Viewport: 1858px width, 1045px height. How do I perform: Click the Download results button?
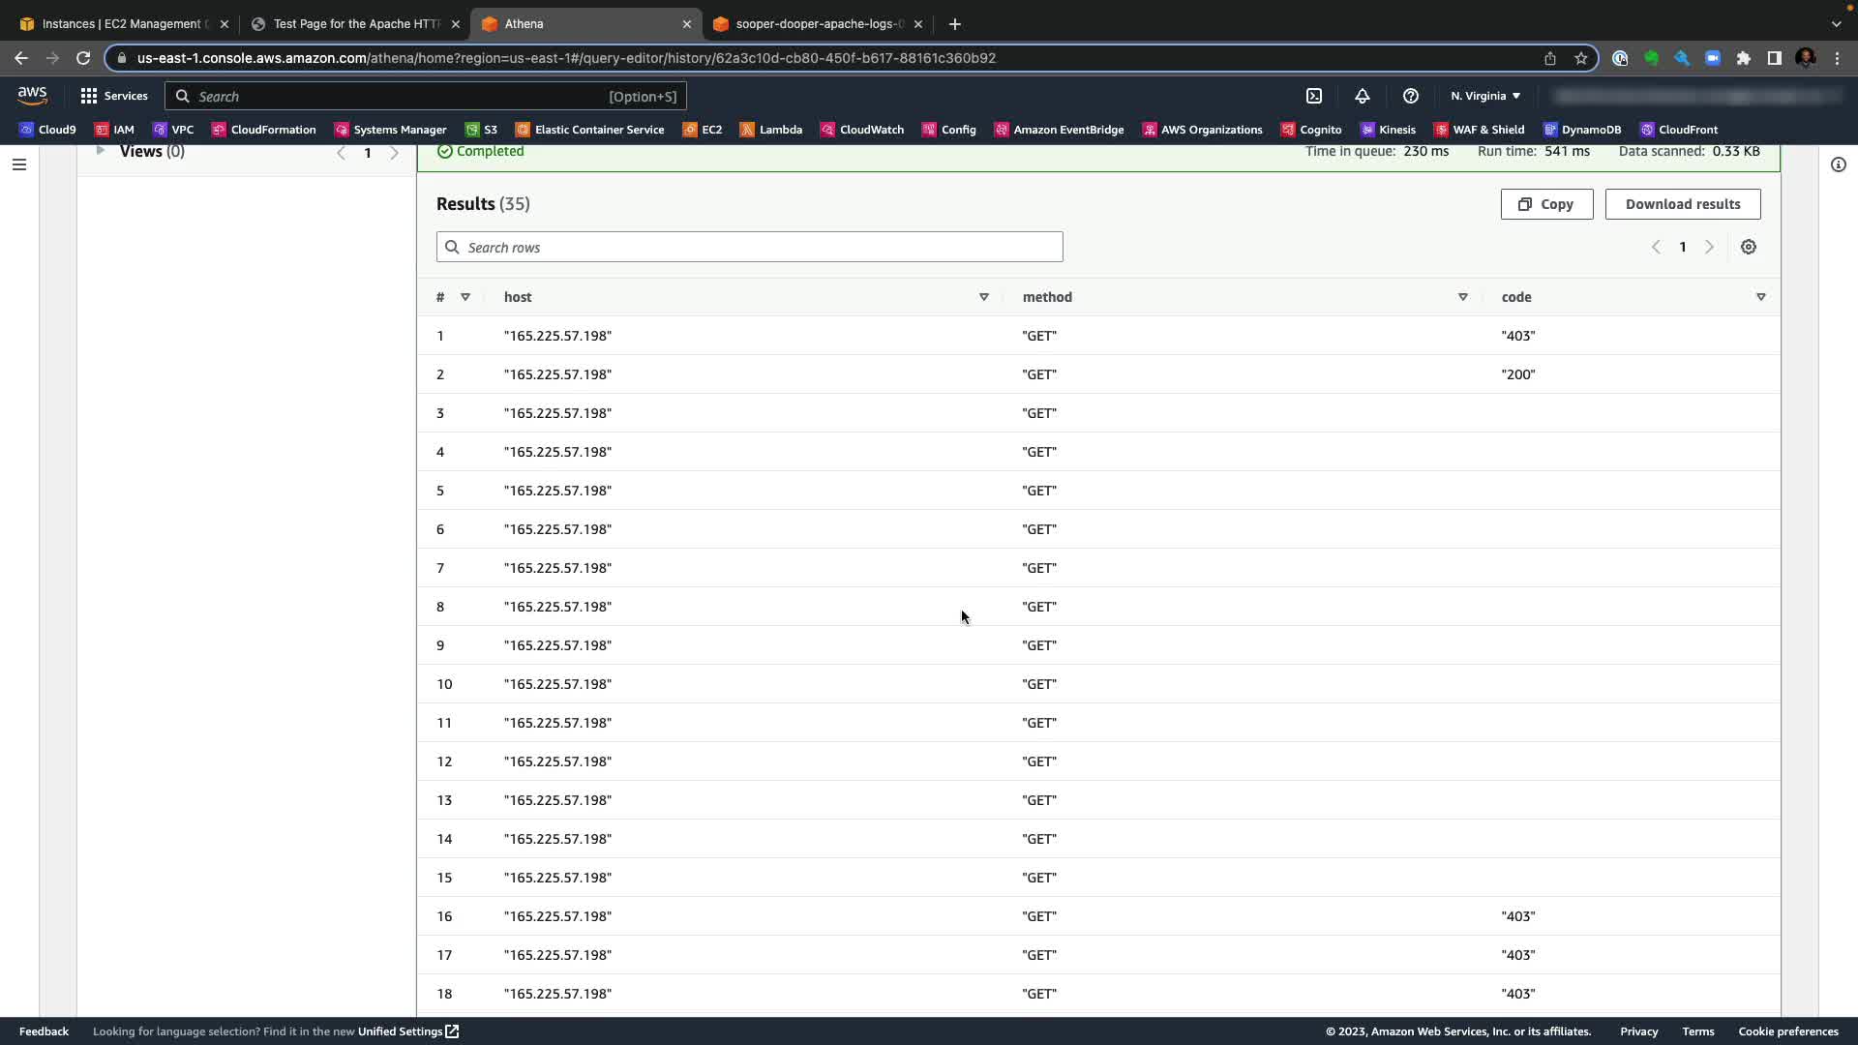tap(1682, 204)
